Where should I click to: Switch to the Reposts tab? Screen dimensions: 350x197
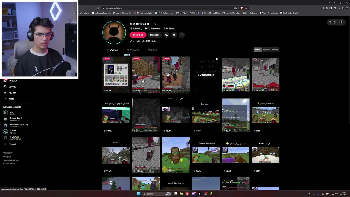coord(133,50)
